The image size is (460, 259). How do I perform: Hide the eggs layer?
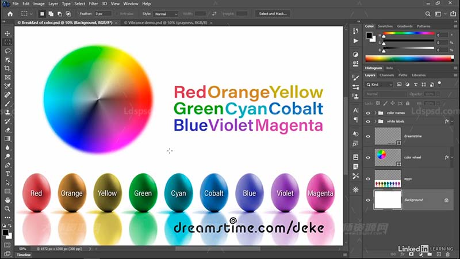point(368,179)
